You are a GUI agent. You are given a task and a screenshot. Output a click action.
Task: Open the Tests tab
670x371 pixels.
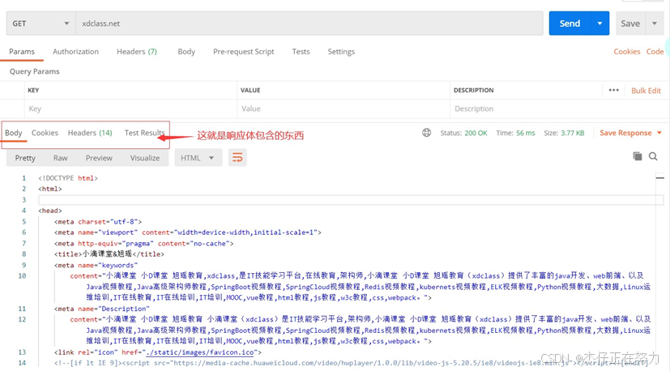coord(301,52)
